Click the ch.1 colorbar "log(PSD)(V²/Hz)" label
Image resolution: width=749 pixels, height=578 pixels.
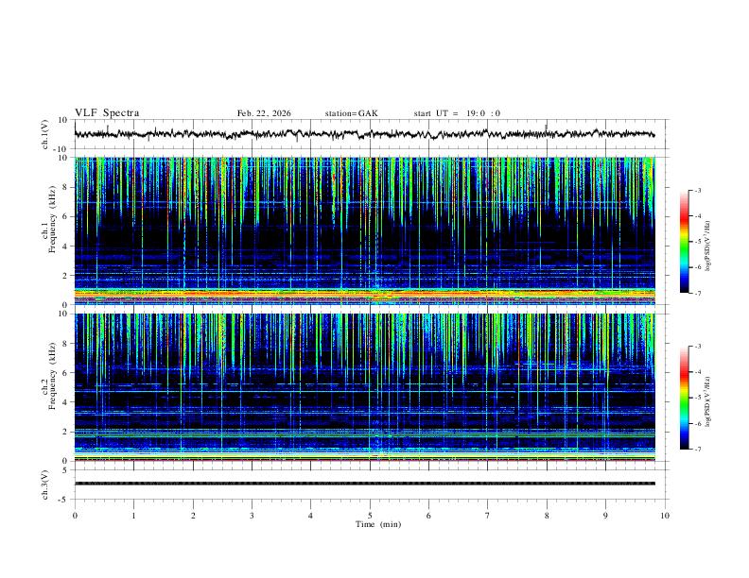coord(708,246)
